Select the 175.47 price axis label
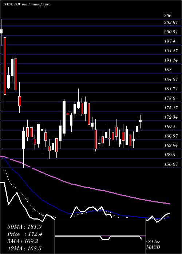Viewport: 182px width, 254px height. (x=171, y=107)
